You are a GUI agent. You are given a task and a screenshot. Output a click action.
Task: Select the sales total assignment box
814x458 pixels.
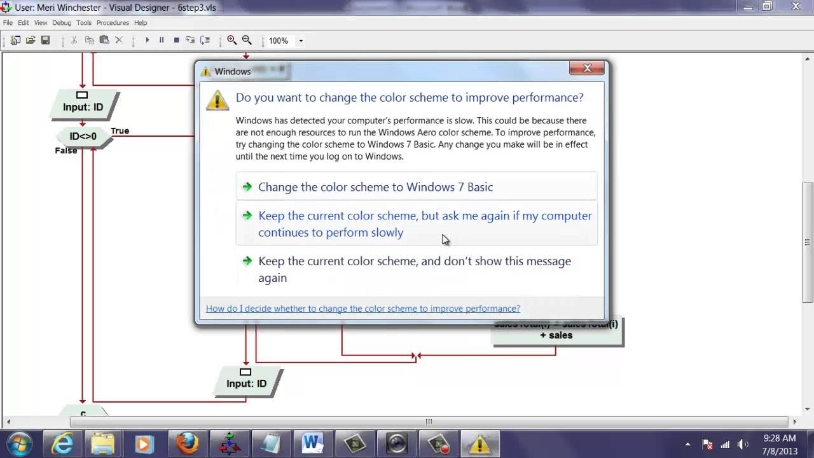(557, 331)
